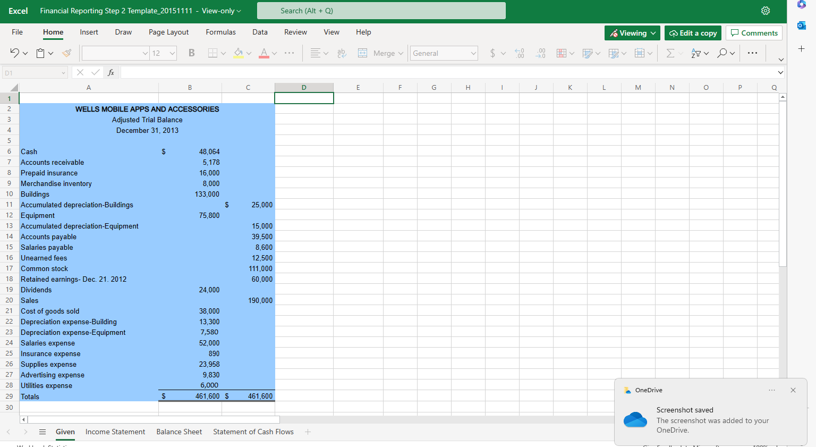Click Increase Decimal icon
This screenshot has height=447, width=816.
tap(540, 53)
